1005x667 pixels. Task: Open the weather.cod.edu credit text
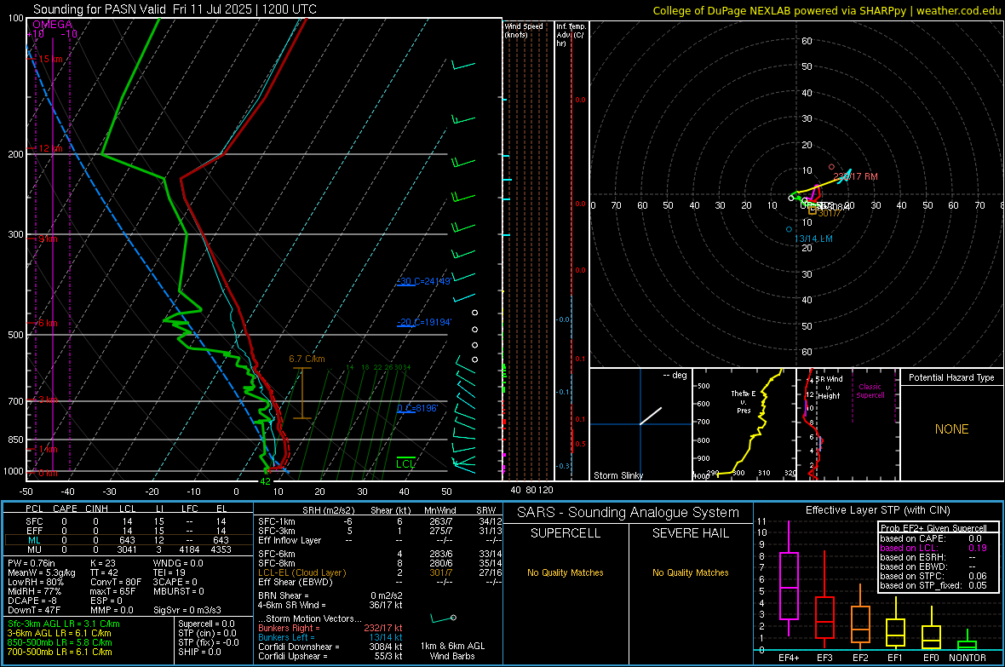point(958,11)
